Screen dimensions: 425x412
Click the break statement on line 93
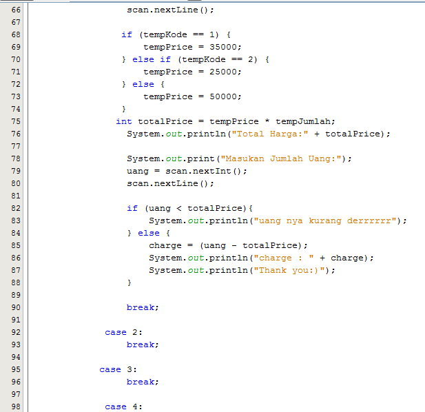click(x=143, y=344)
